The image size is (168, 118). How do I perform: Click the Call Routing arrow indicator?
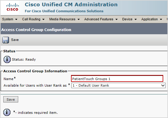[x=43, y=19]
